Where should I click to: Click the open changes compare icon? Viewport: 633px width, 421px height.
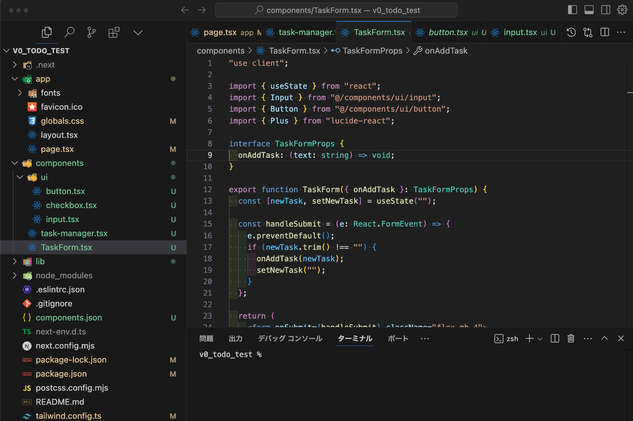point(588,33)
